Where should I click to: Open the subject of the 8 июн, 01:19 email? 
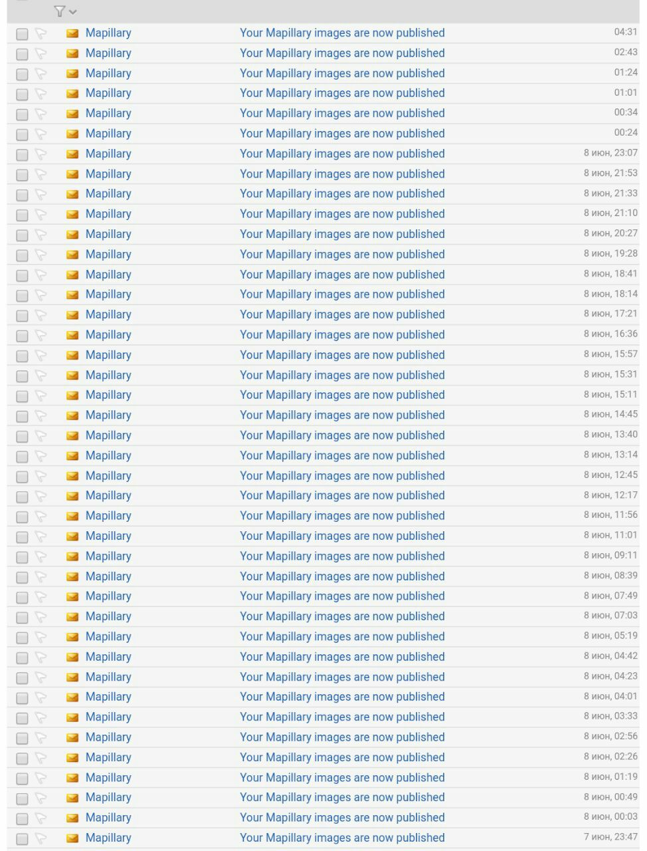pos(342,778)
